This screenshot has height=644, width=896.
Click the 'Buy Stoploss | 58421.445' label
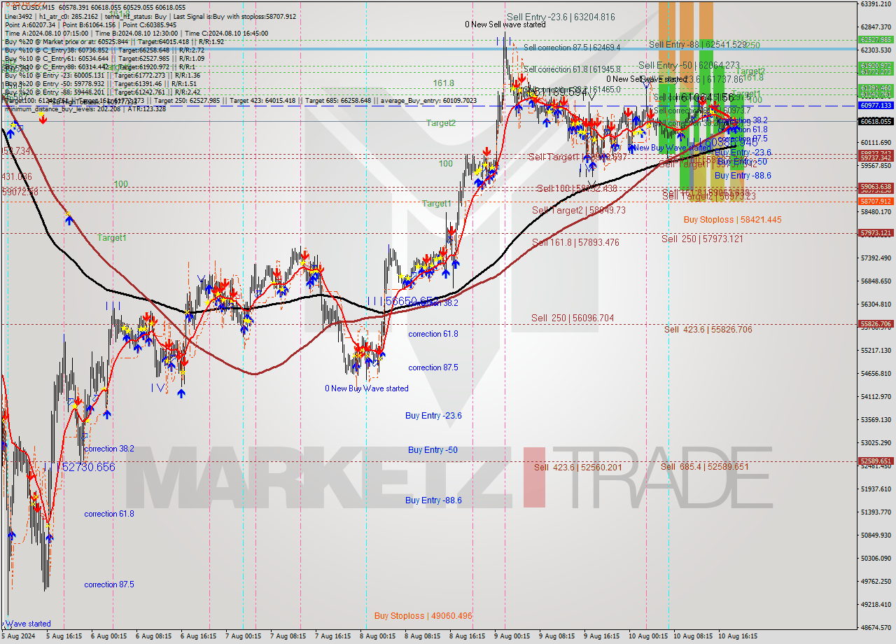[x=732, y=219]
